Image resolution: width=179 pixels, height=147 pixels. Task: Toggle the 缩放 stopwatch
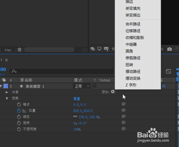[19, 117]
